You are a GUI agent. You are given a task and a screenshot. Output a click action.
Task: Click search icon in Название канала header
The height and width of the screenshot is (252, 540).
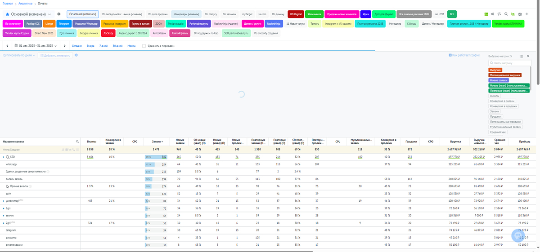click(77, 141)
